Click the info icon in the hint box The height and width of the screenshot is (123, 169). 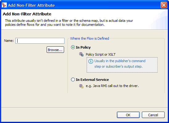coord(91,61)
